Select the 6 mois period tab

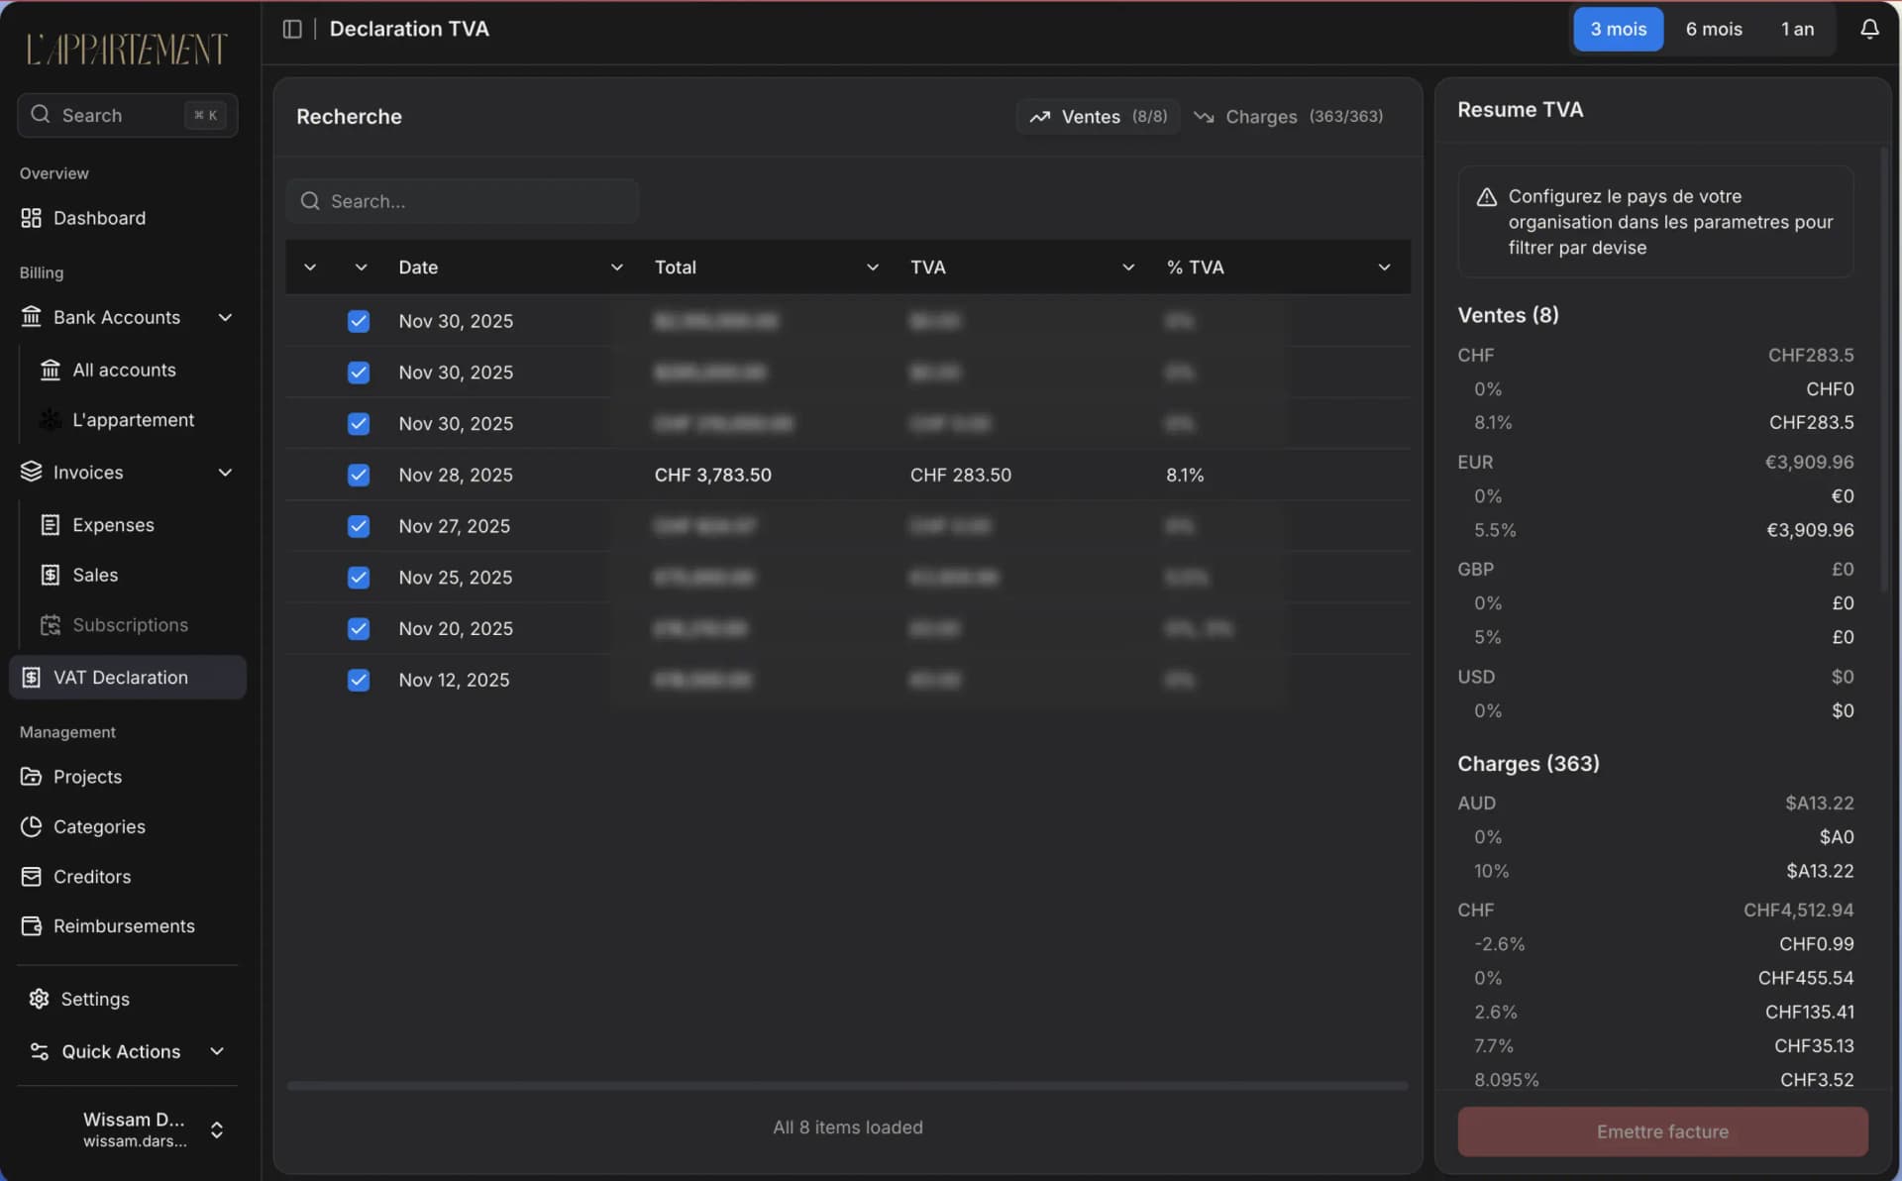[x=1713, y=29]
